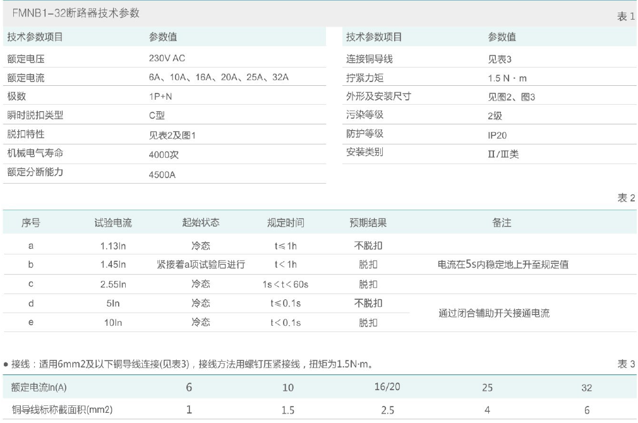Select the 16/20 rated current cell
The height and width of the screenshot is (423, 638).
coord(387,387)
